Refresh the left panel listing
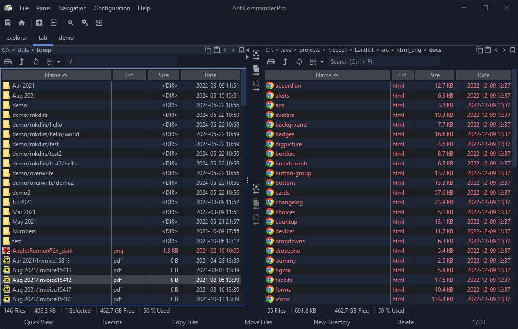This screenshot has height=329, width=518. pos(36,62)
